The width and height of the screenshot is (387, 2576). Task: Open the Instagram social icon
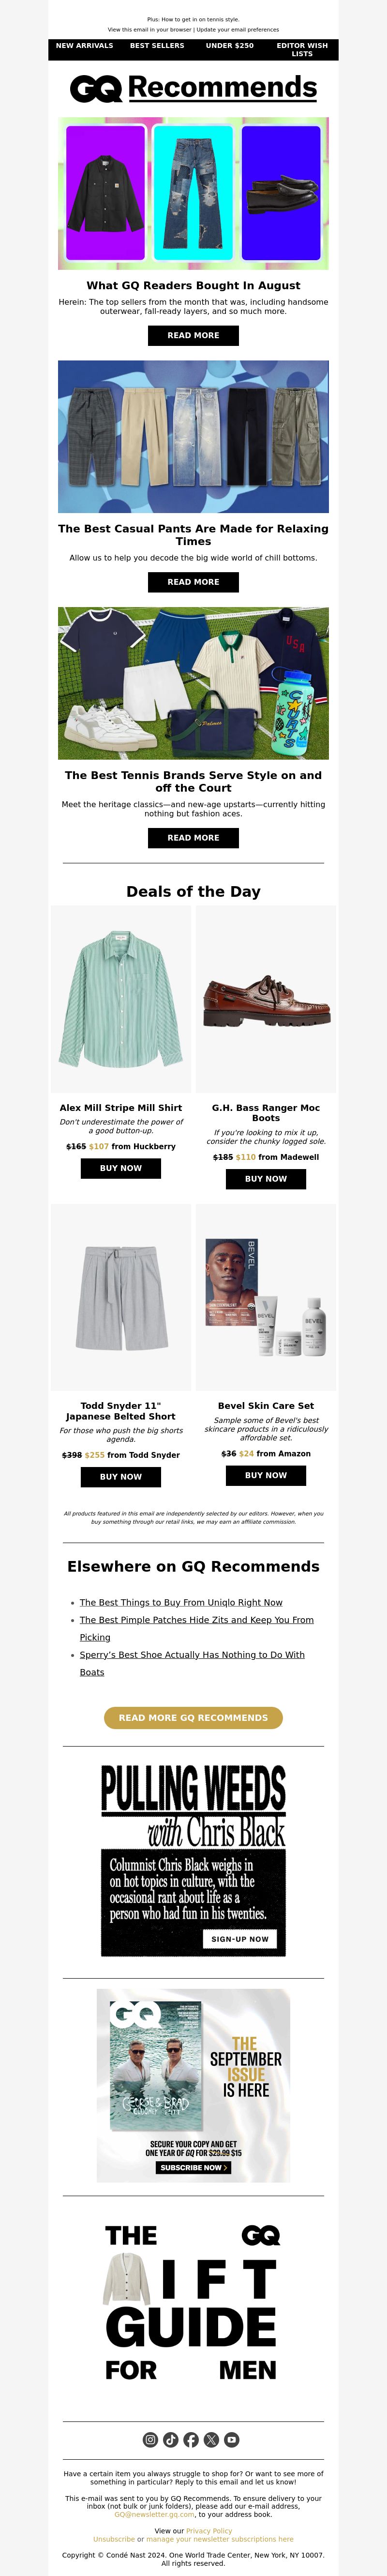click(150, 2439)
